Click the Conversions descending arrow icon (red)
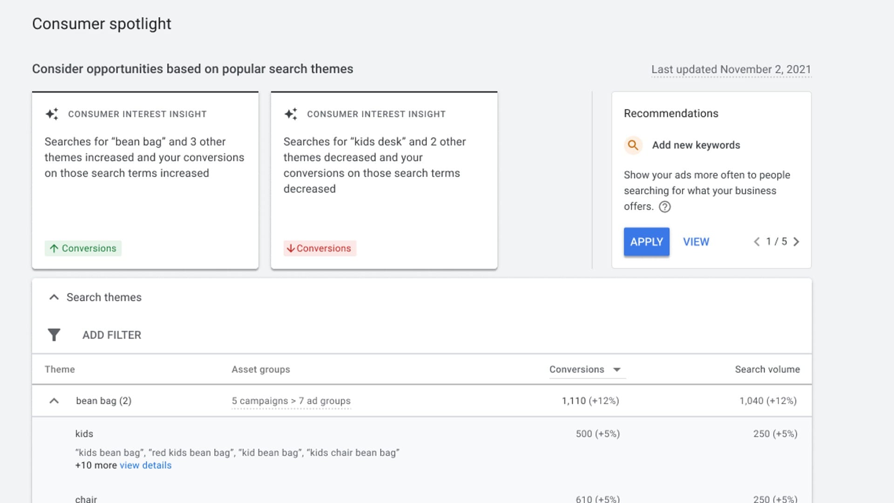Image resolution: width=894 pixels, height=503 pixels. [x=290, y=248]
